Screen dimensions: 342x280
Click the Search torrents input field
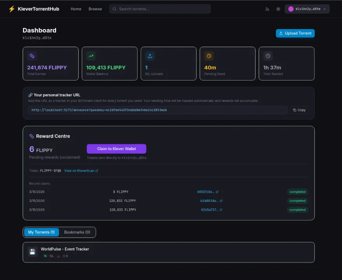pos(160,9)
